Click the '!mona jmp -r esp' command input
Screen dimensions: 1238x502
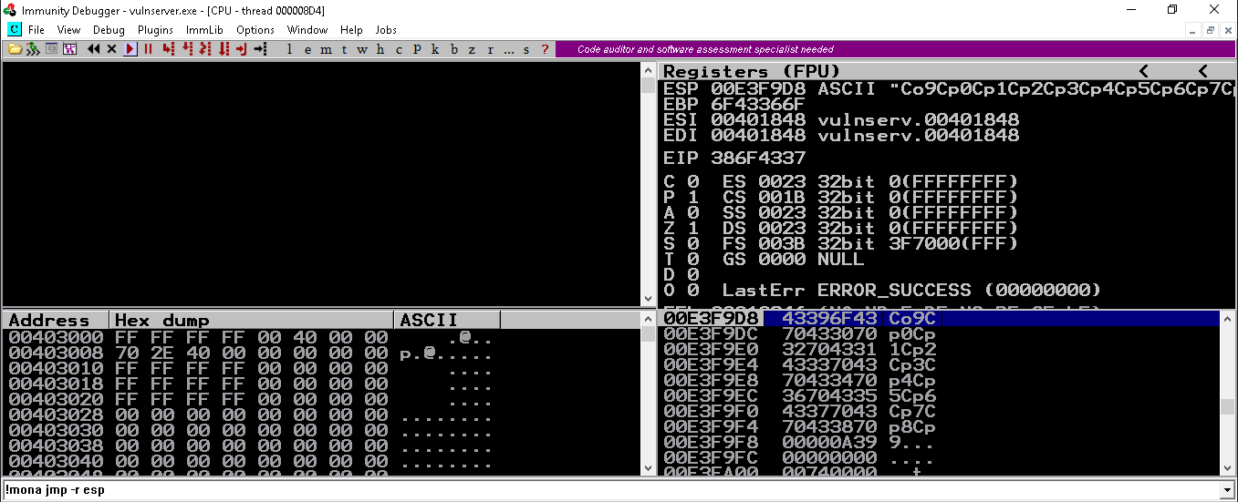coord(611,490)
